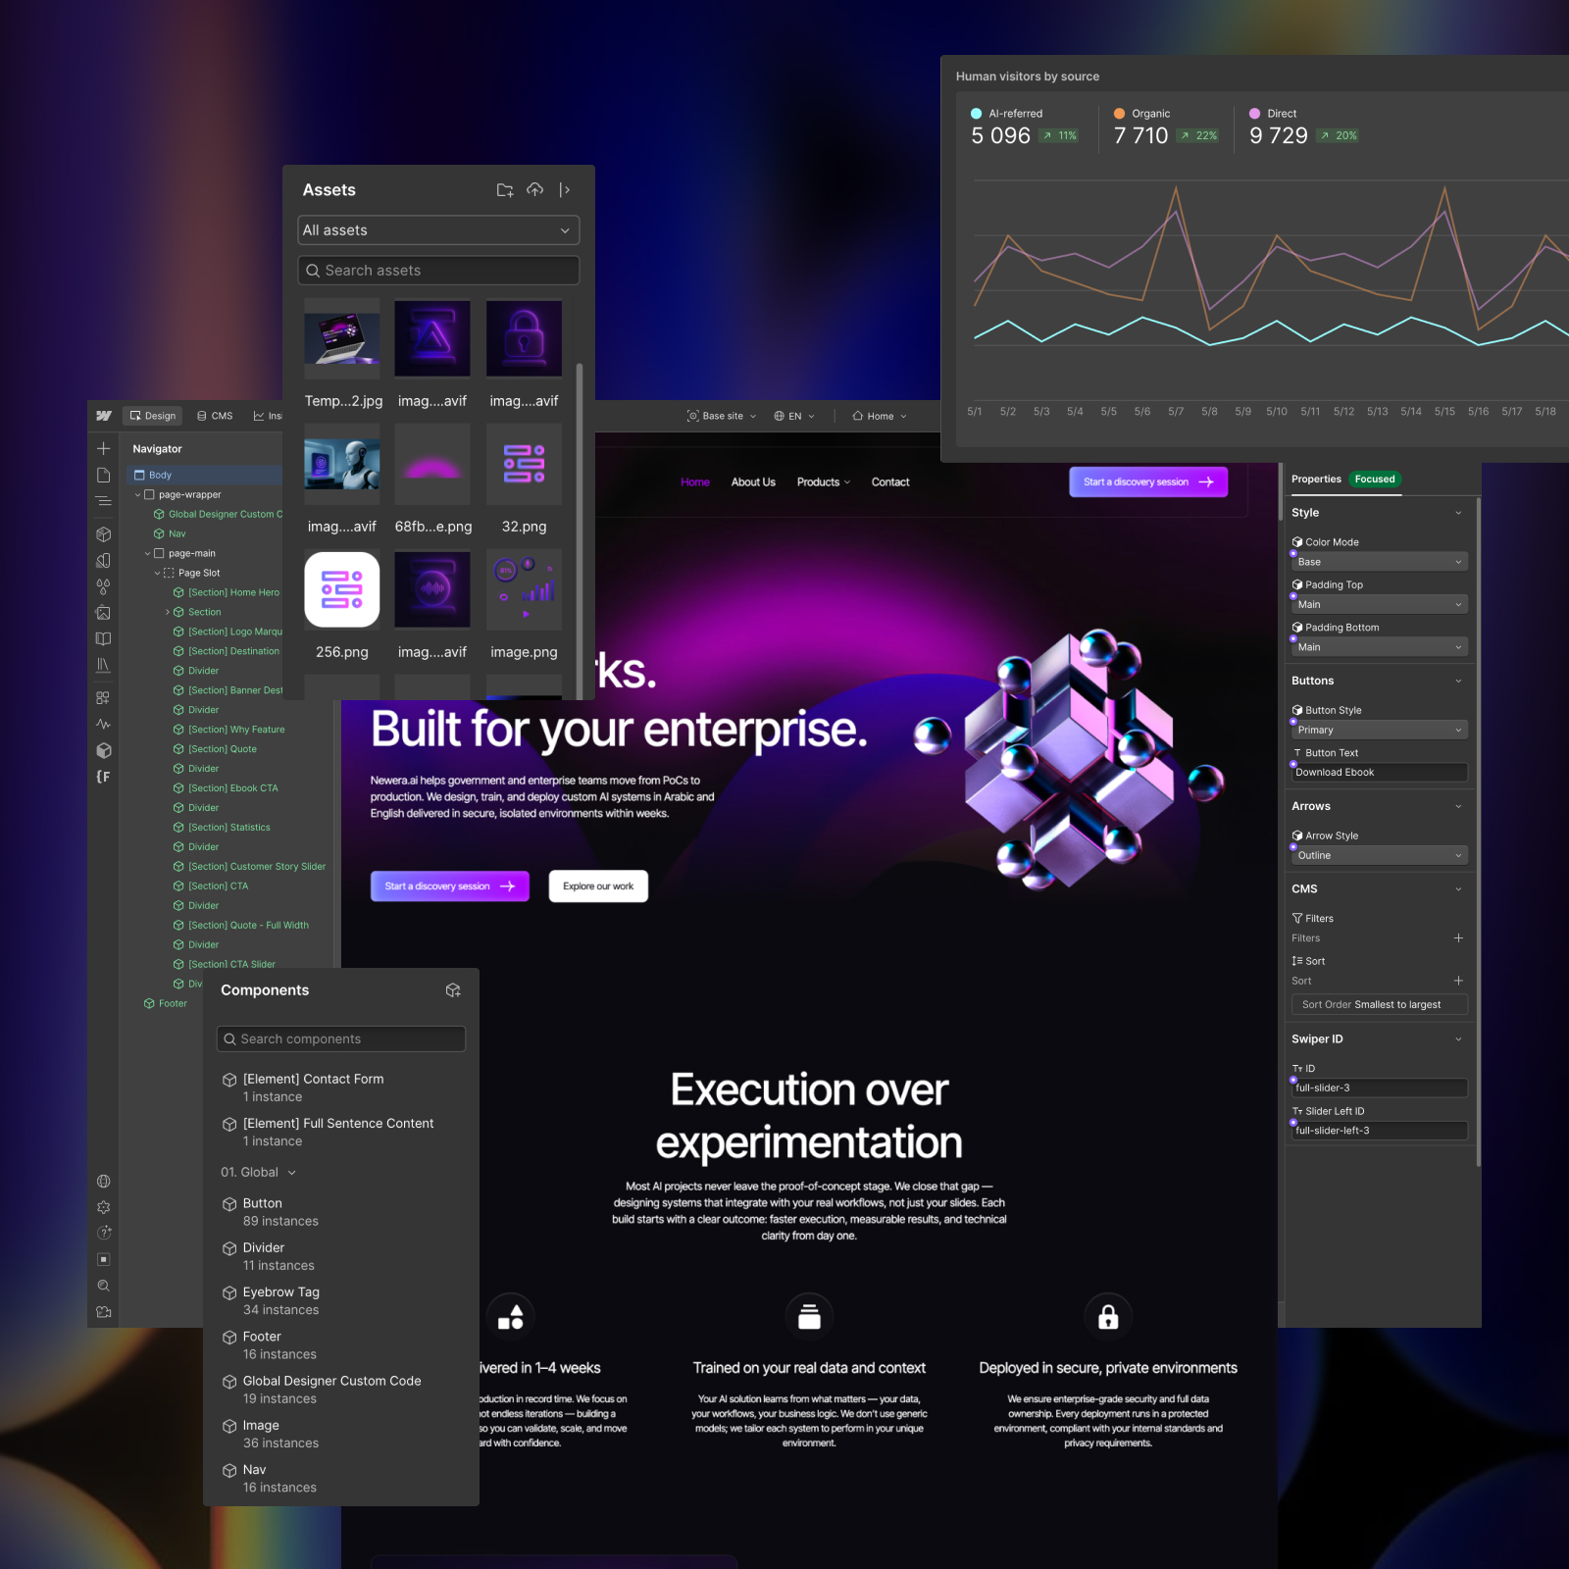Select the Body element in Navigator
The width and height of the screenshot is (1569, 1569).
[x=201, y=475]
